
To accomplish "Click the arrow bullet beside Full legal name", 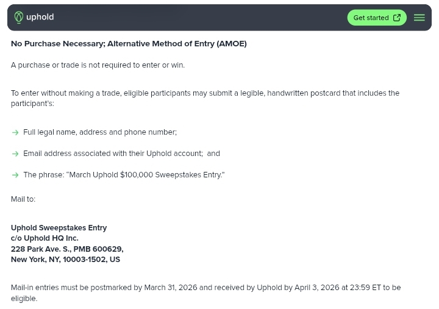I will click(15, 132).
